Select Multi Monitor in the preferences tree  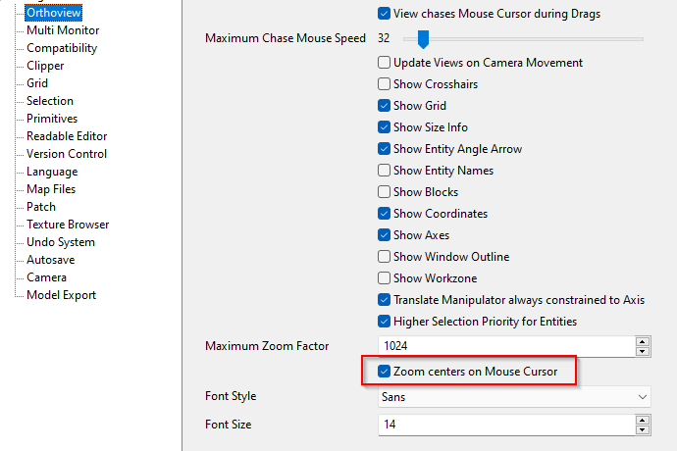pyautogui.click(x=63, y=30)
